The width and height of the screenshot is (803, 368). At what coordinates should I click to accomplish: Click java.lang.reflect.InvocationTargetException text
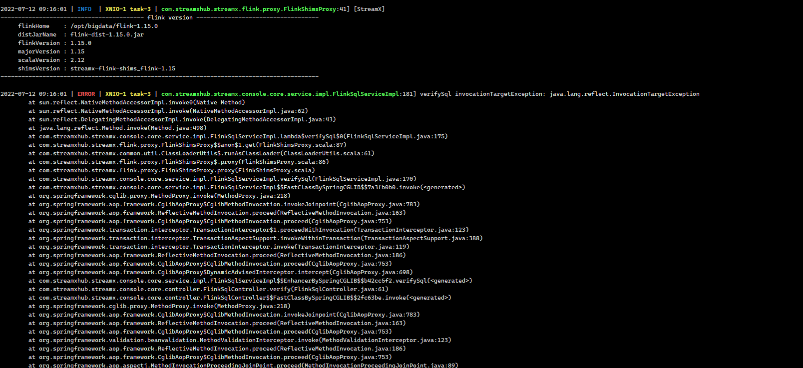click(x=624, y=94)
